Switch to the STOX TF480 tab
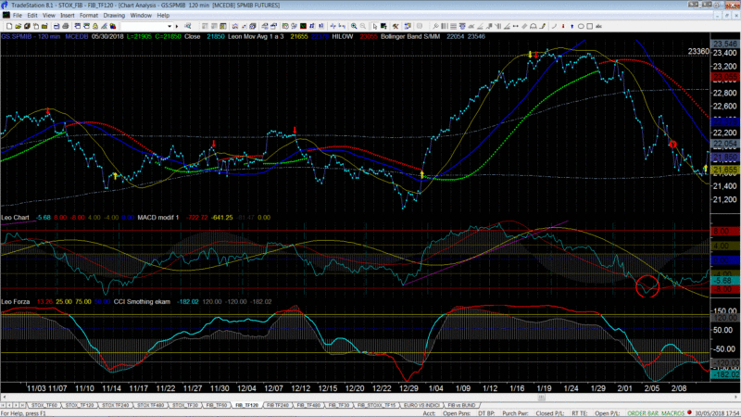 click(x=150, y=405)
